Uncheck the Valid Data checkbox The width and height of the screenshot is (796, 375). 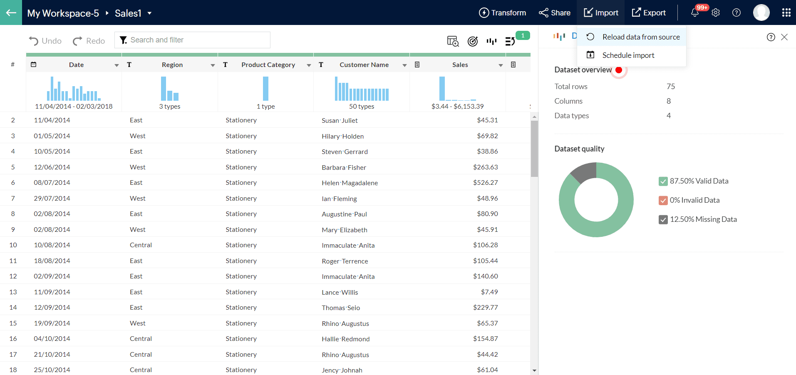click(x=663, y=181)
